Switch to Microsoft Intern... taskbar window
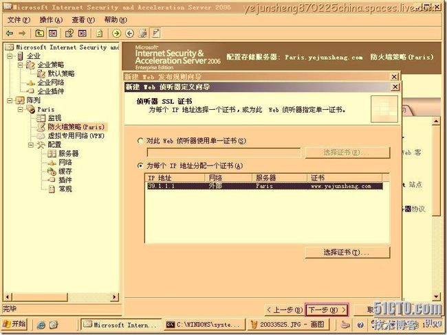 click(x=121, y=325)
